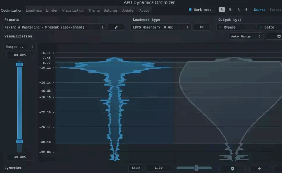Open the Theme tab
The image size is (282, 173).
94,10
